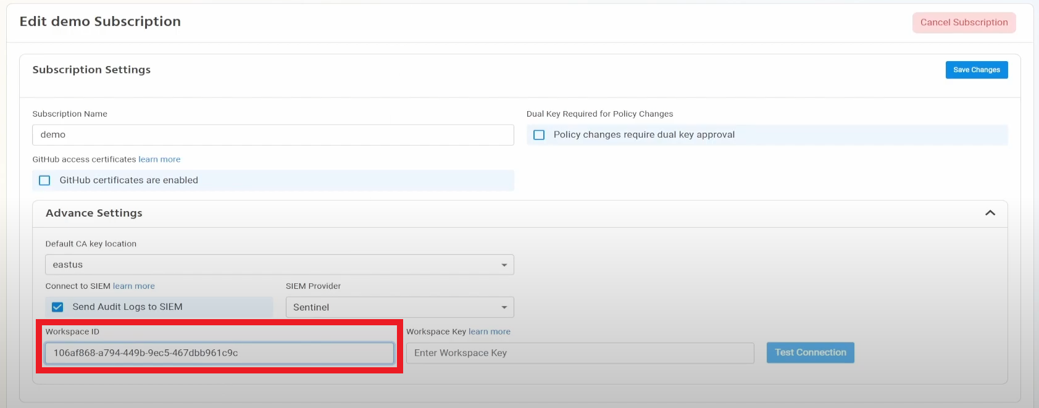Click the Advance Settings heading text
This screenshot has width=1039, height=408.
coord(94,213)
